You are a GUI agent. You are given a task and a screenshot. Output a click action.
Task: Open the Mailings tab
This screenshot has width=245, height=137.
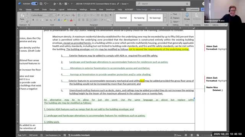pyautogui.click(x=83, y=10)
